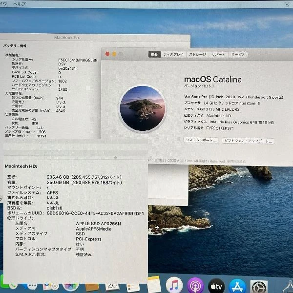Click the バッテリー情報 heading
The height and width of the screenshot is (293, 293).
click(15, 46)
